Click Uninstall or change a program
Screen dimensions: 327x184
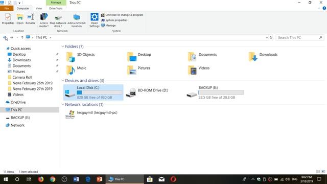pyautogui.click(x=122, y=15)
